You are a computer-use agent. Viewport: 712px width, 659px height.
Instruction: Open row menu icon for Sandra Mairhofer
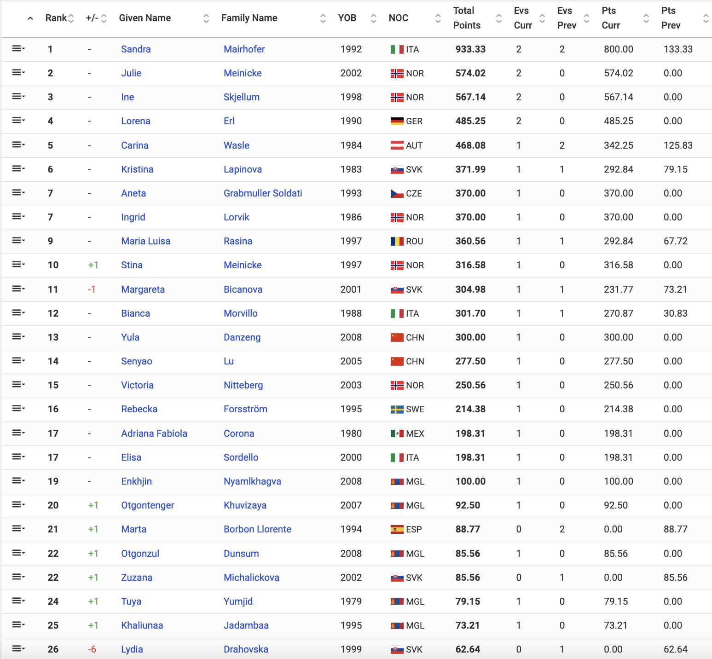point(18,48)
